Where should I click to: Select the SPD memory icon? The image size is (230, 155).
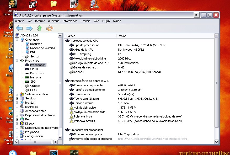(27, 82)
